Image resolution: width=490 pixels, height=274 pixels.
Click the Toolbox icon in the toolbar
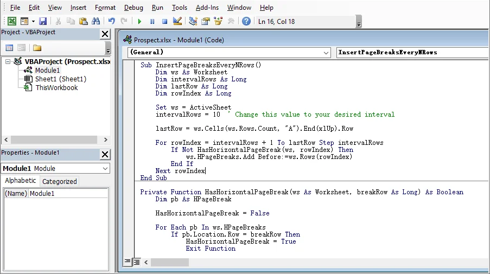[x=231, y=21]
